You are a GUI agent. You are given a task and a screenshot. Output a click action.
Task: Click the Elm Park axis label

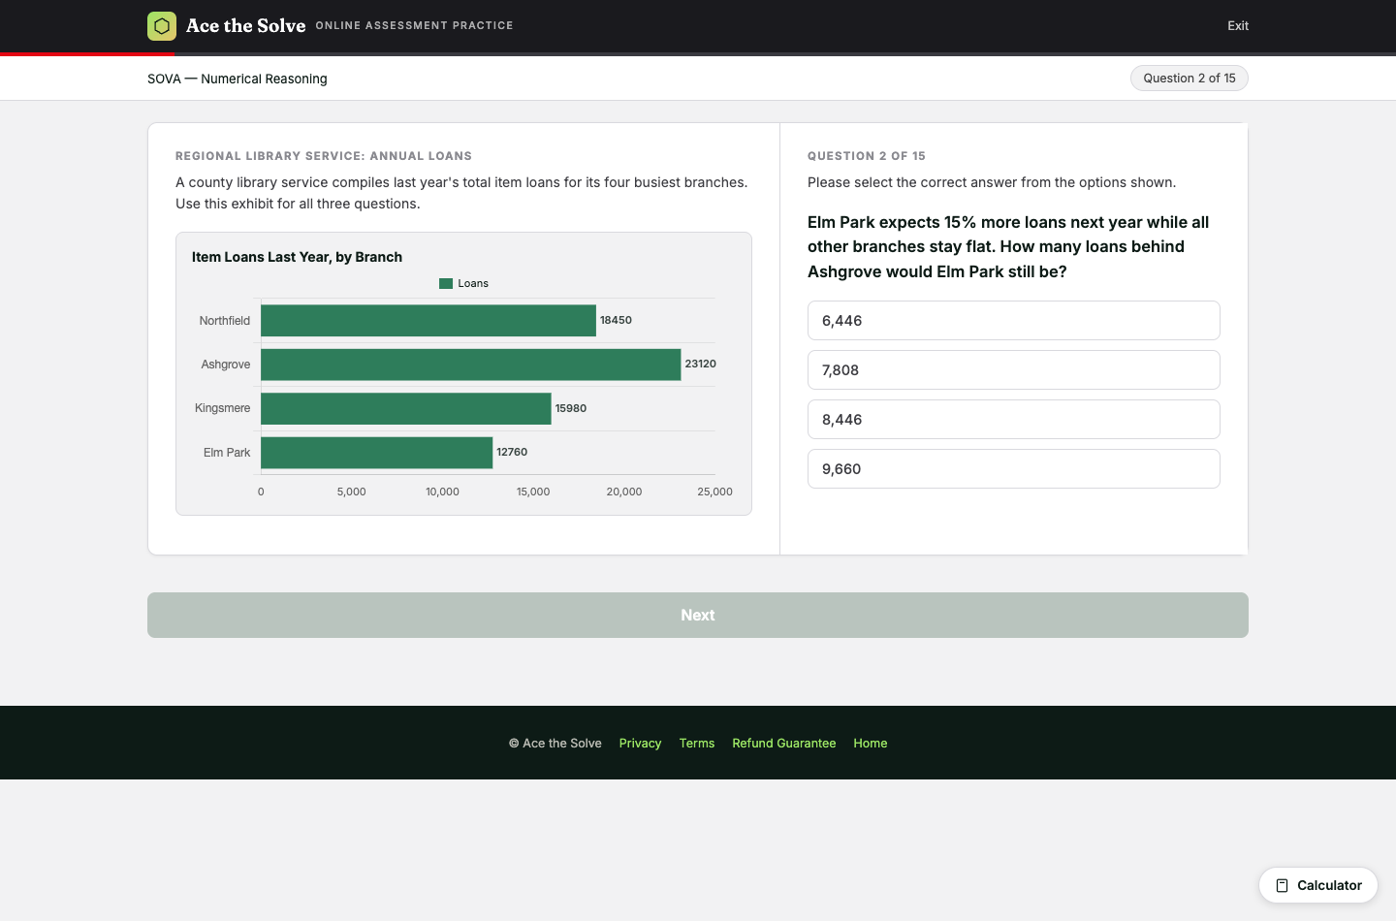[227, 453]
